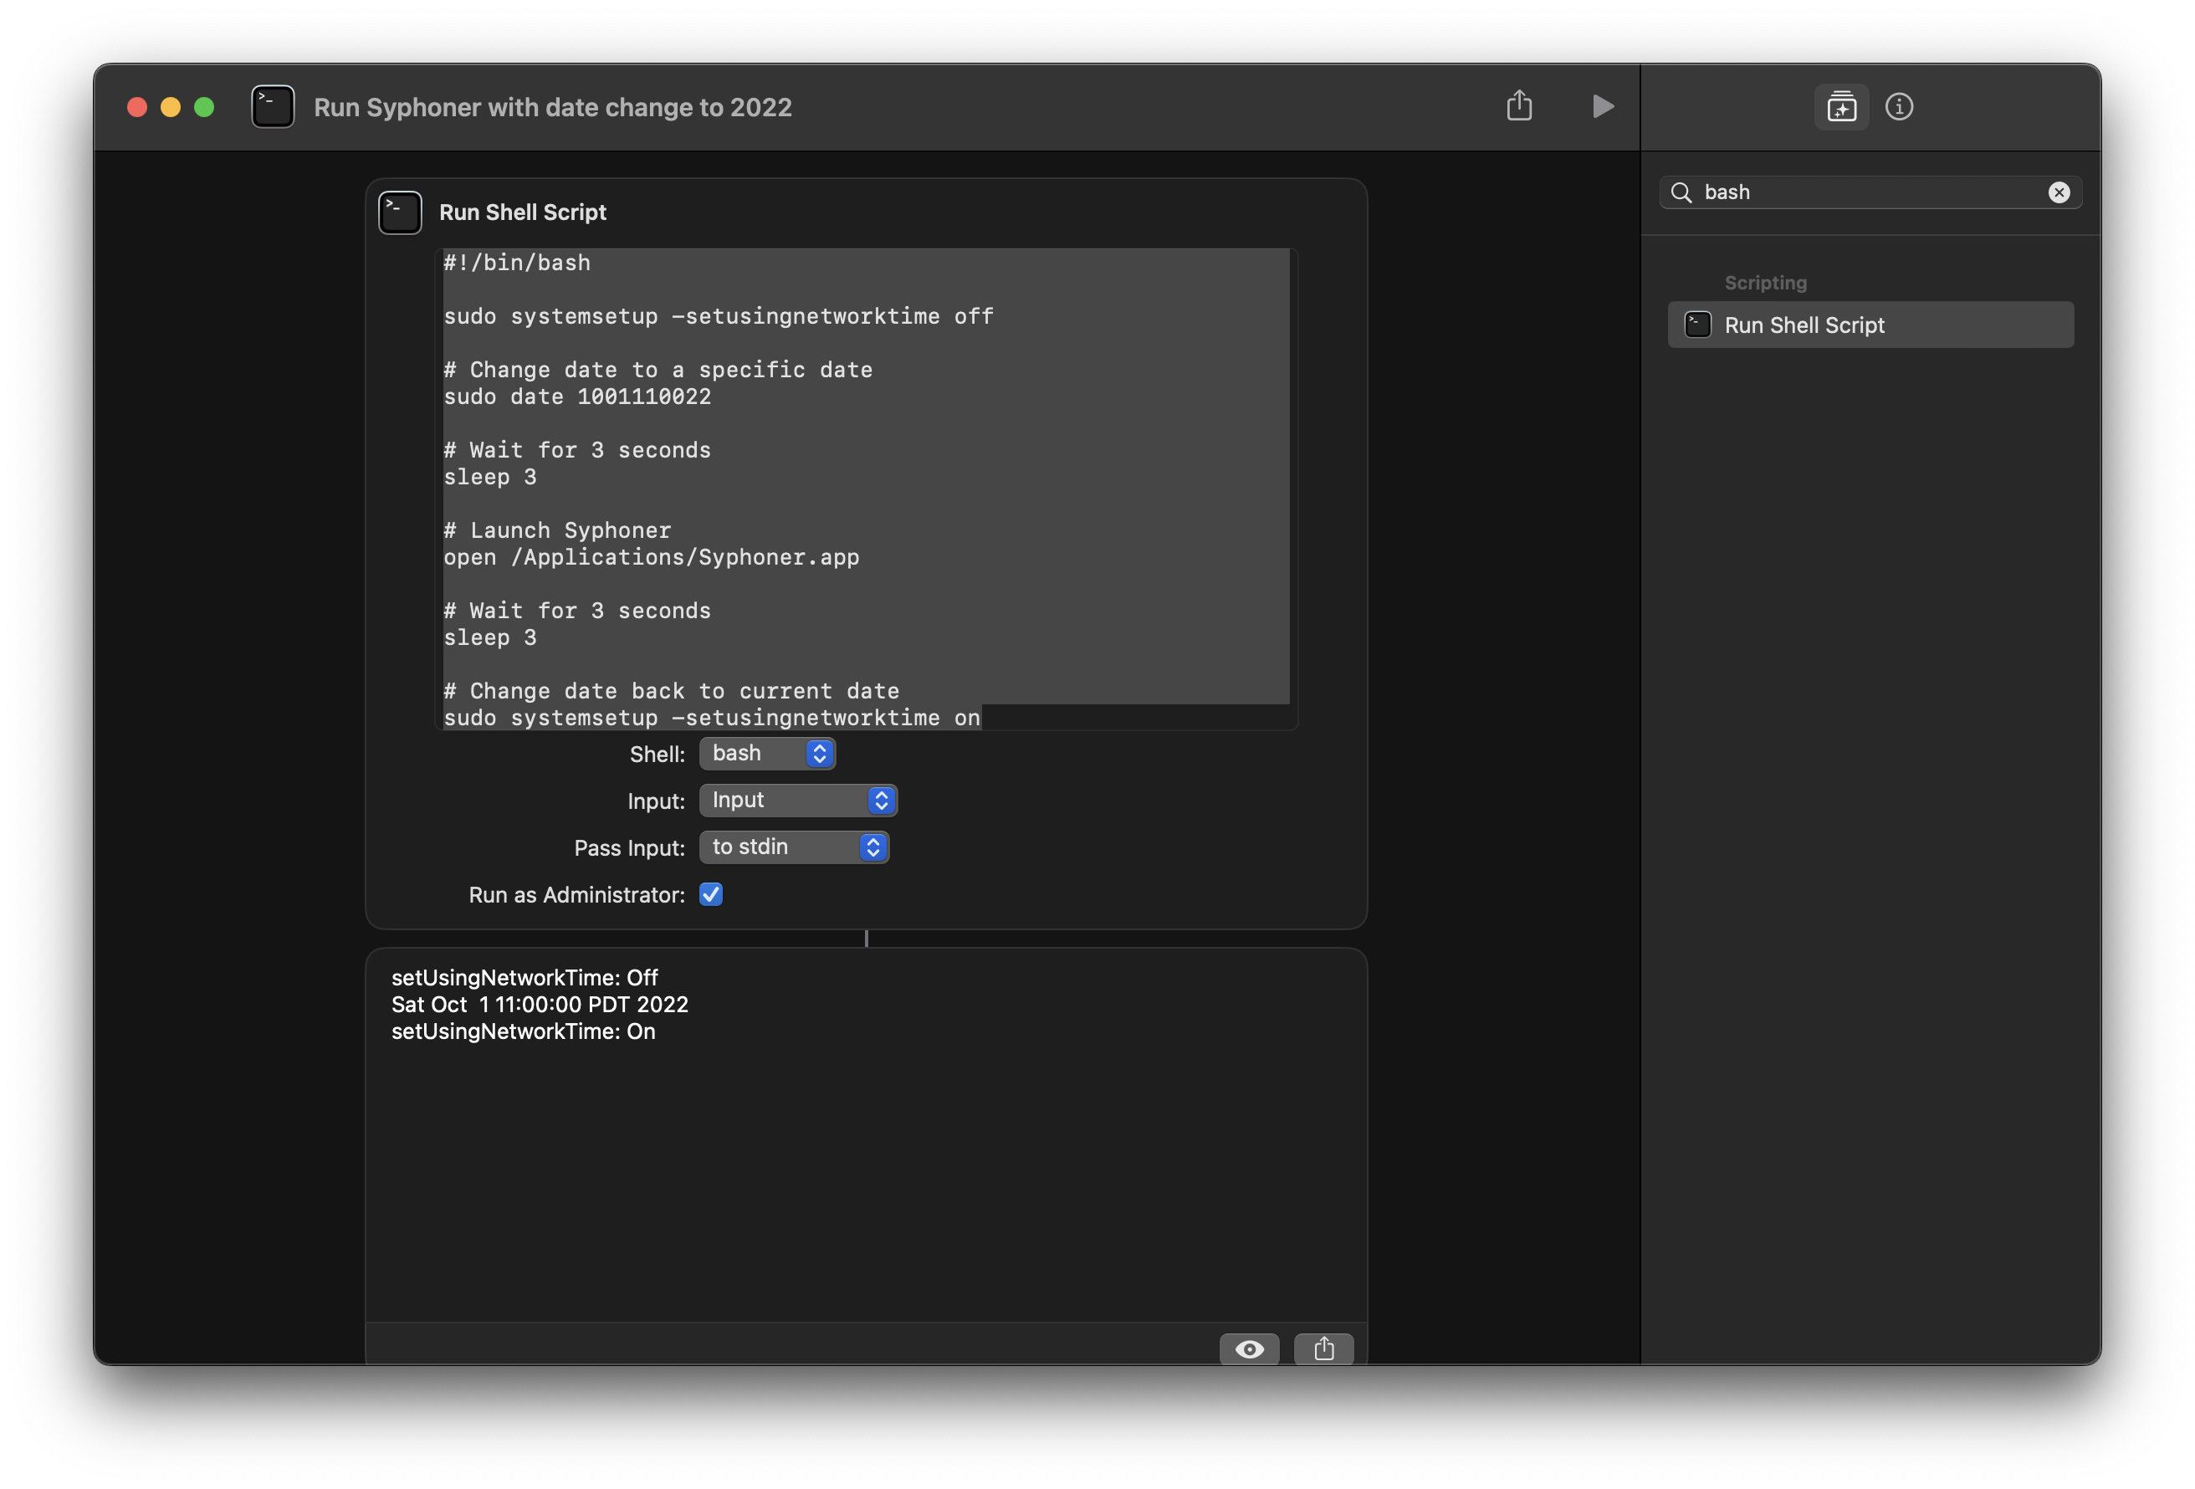Viewport: 2195px width, 1489px height.
Task: Click the Run Shell Script action header
Action: [522, 212]
